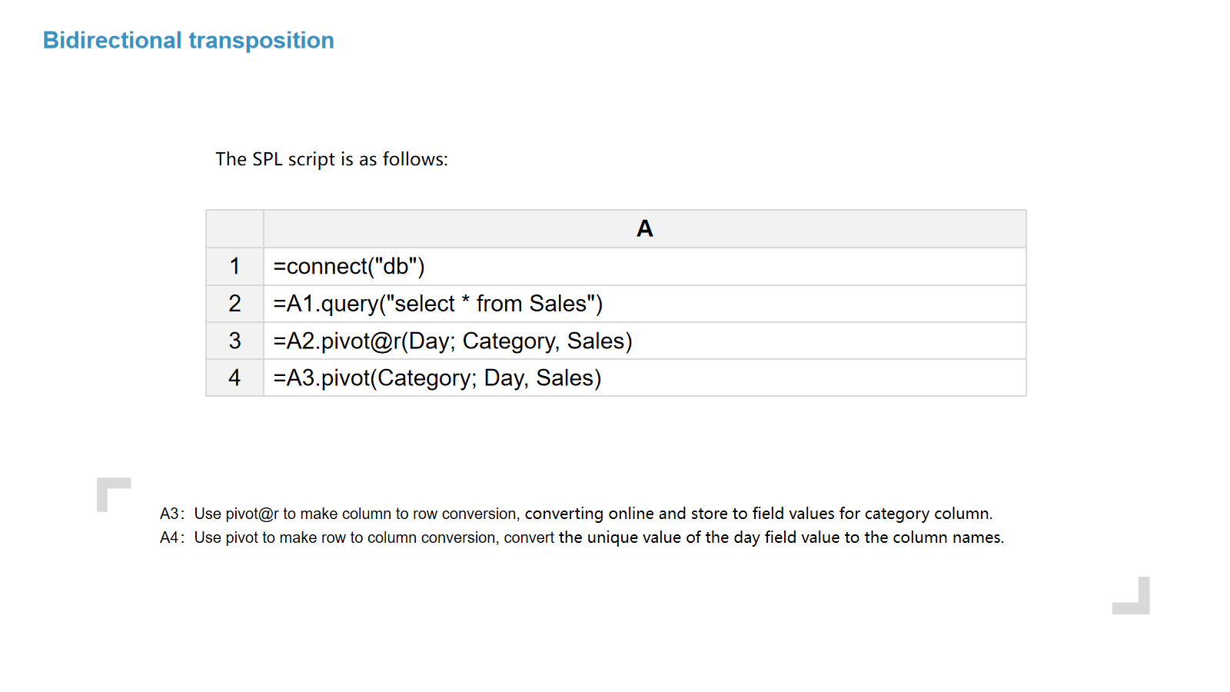Select row header number 3
The width and height of the screenshot is (1230, 692).
[x=234, y=341]
